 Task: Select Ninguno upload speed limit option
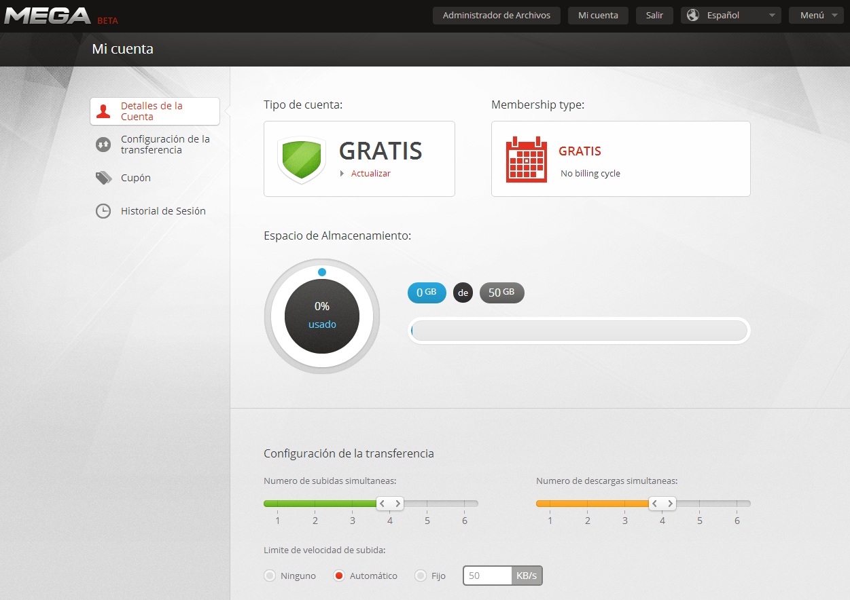coord(270,576)
